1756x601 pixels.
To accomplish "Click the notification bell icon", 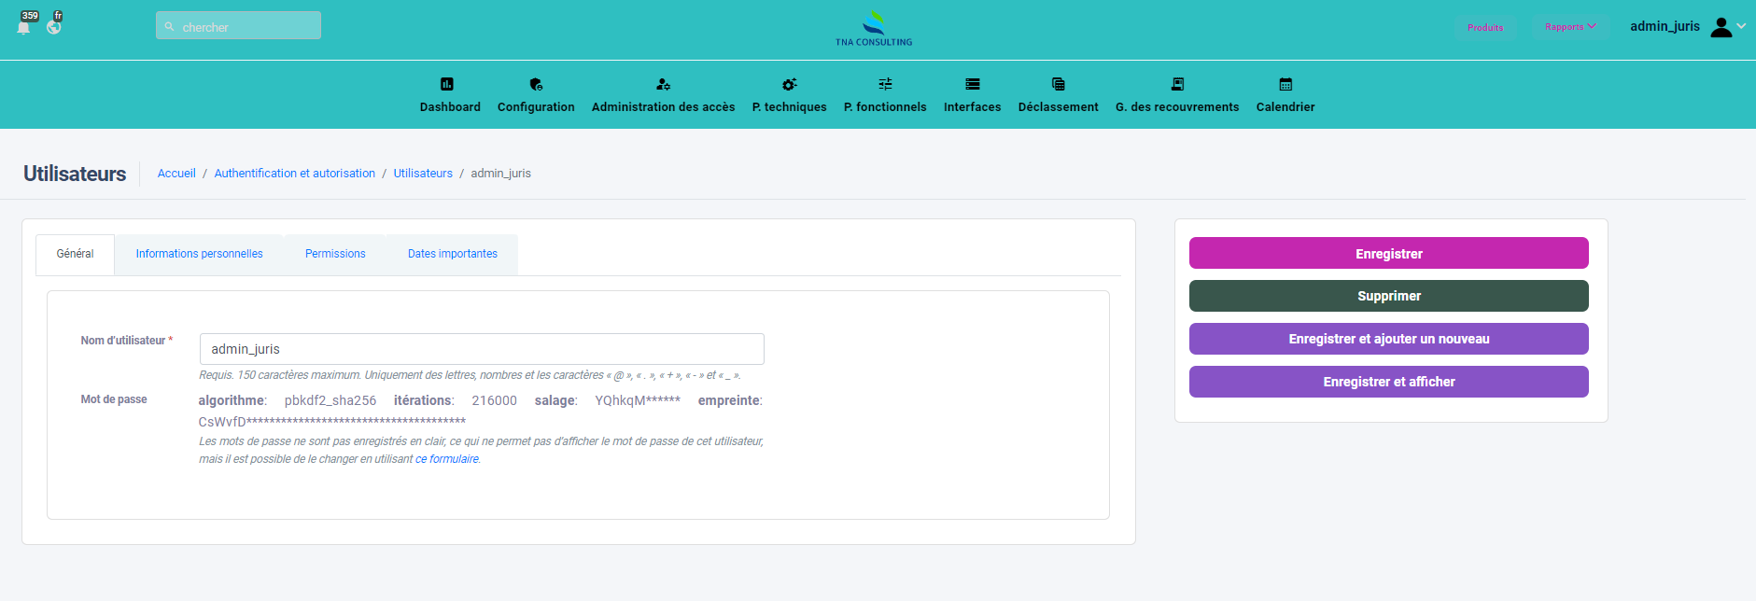I will coord(24,26).
